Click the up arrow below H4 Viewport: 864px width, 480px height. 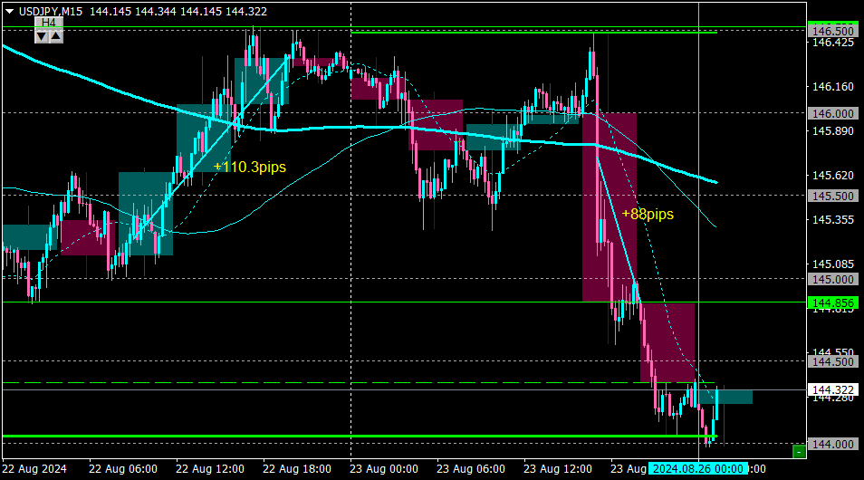tap(55, 36)
